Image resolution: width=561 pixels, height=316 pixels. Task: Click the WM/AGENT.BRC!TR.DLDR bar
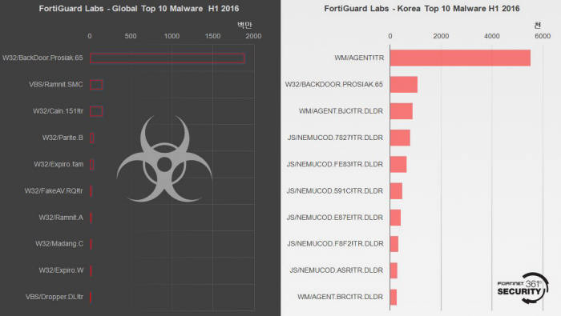click(394, 297)
